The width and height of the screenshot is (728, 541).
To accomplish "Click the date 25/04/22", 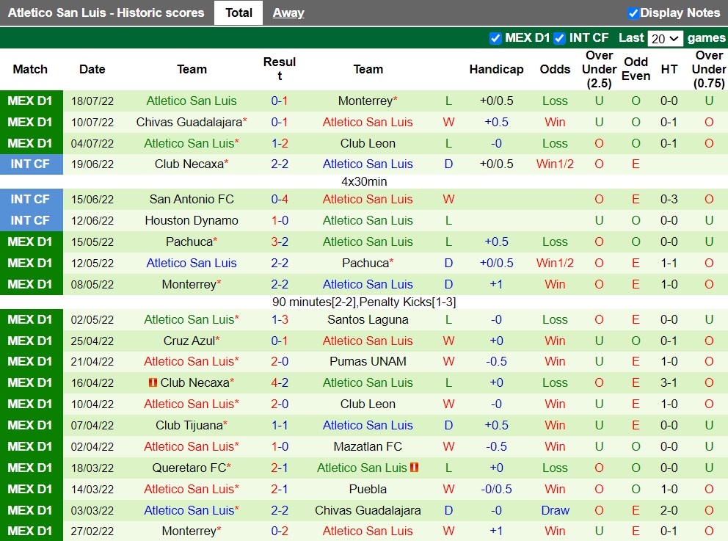I will coord(92,341).
